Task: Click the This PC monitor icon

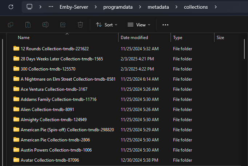Action: [29, 7]
